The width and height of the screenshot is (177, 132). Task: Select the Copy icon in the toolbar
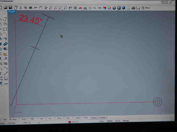pos(26,8)
